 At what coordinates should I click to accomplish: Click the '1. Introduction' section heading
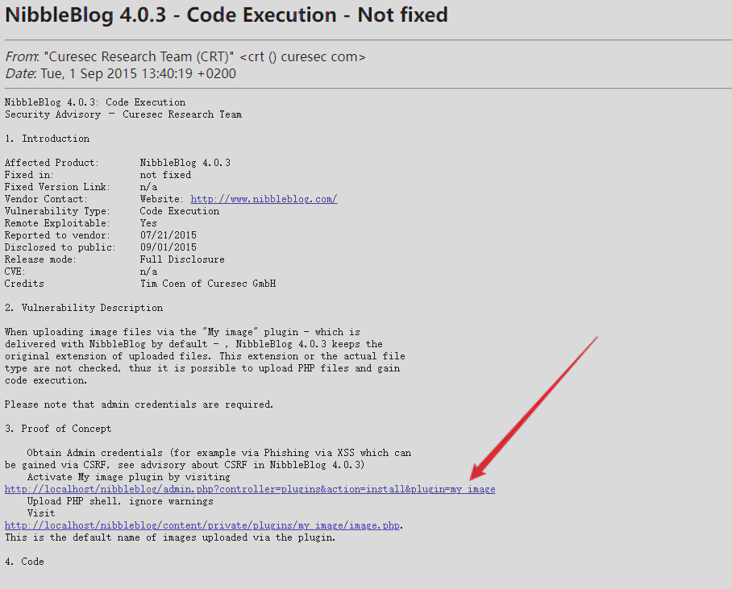coord(47,139)
